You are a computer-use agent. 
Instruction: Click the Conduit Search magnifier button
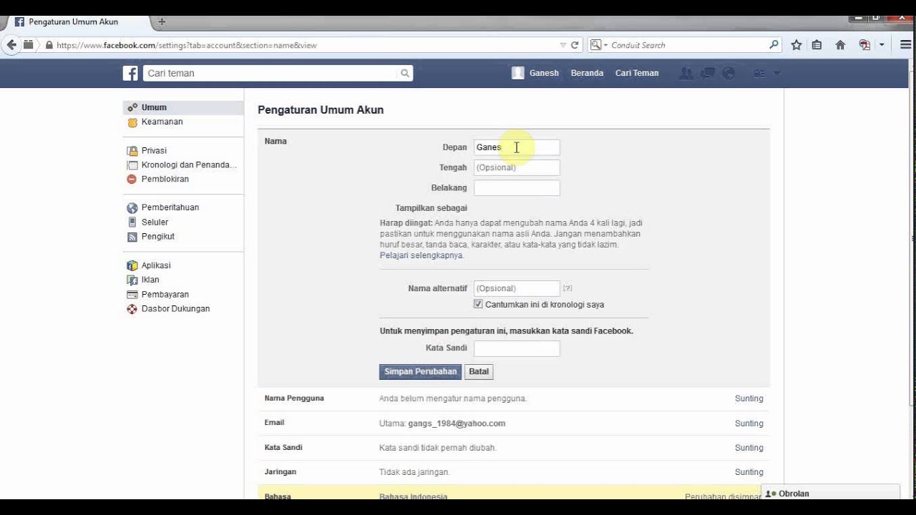(774, 45)
